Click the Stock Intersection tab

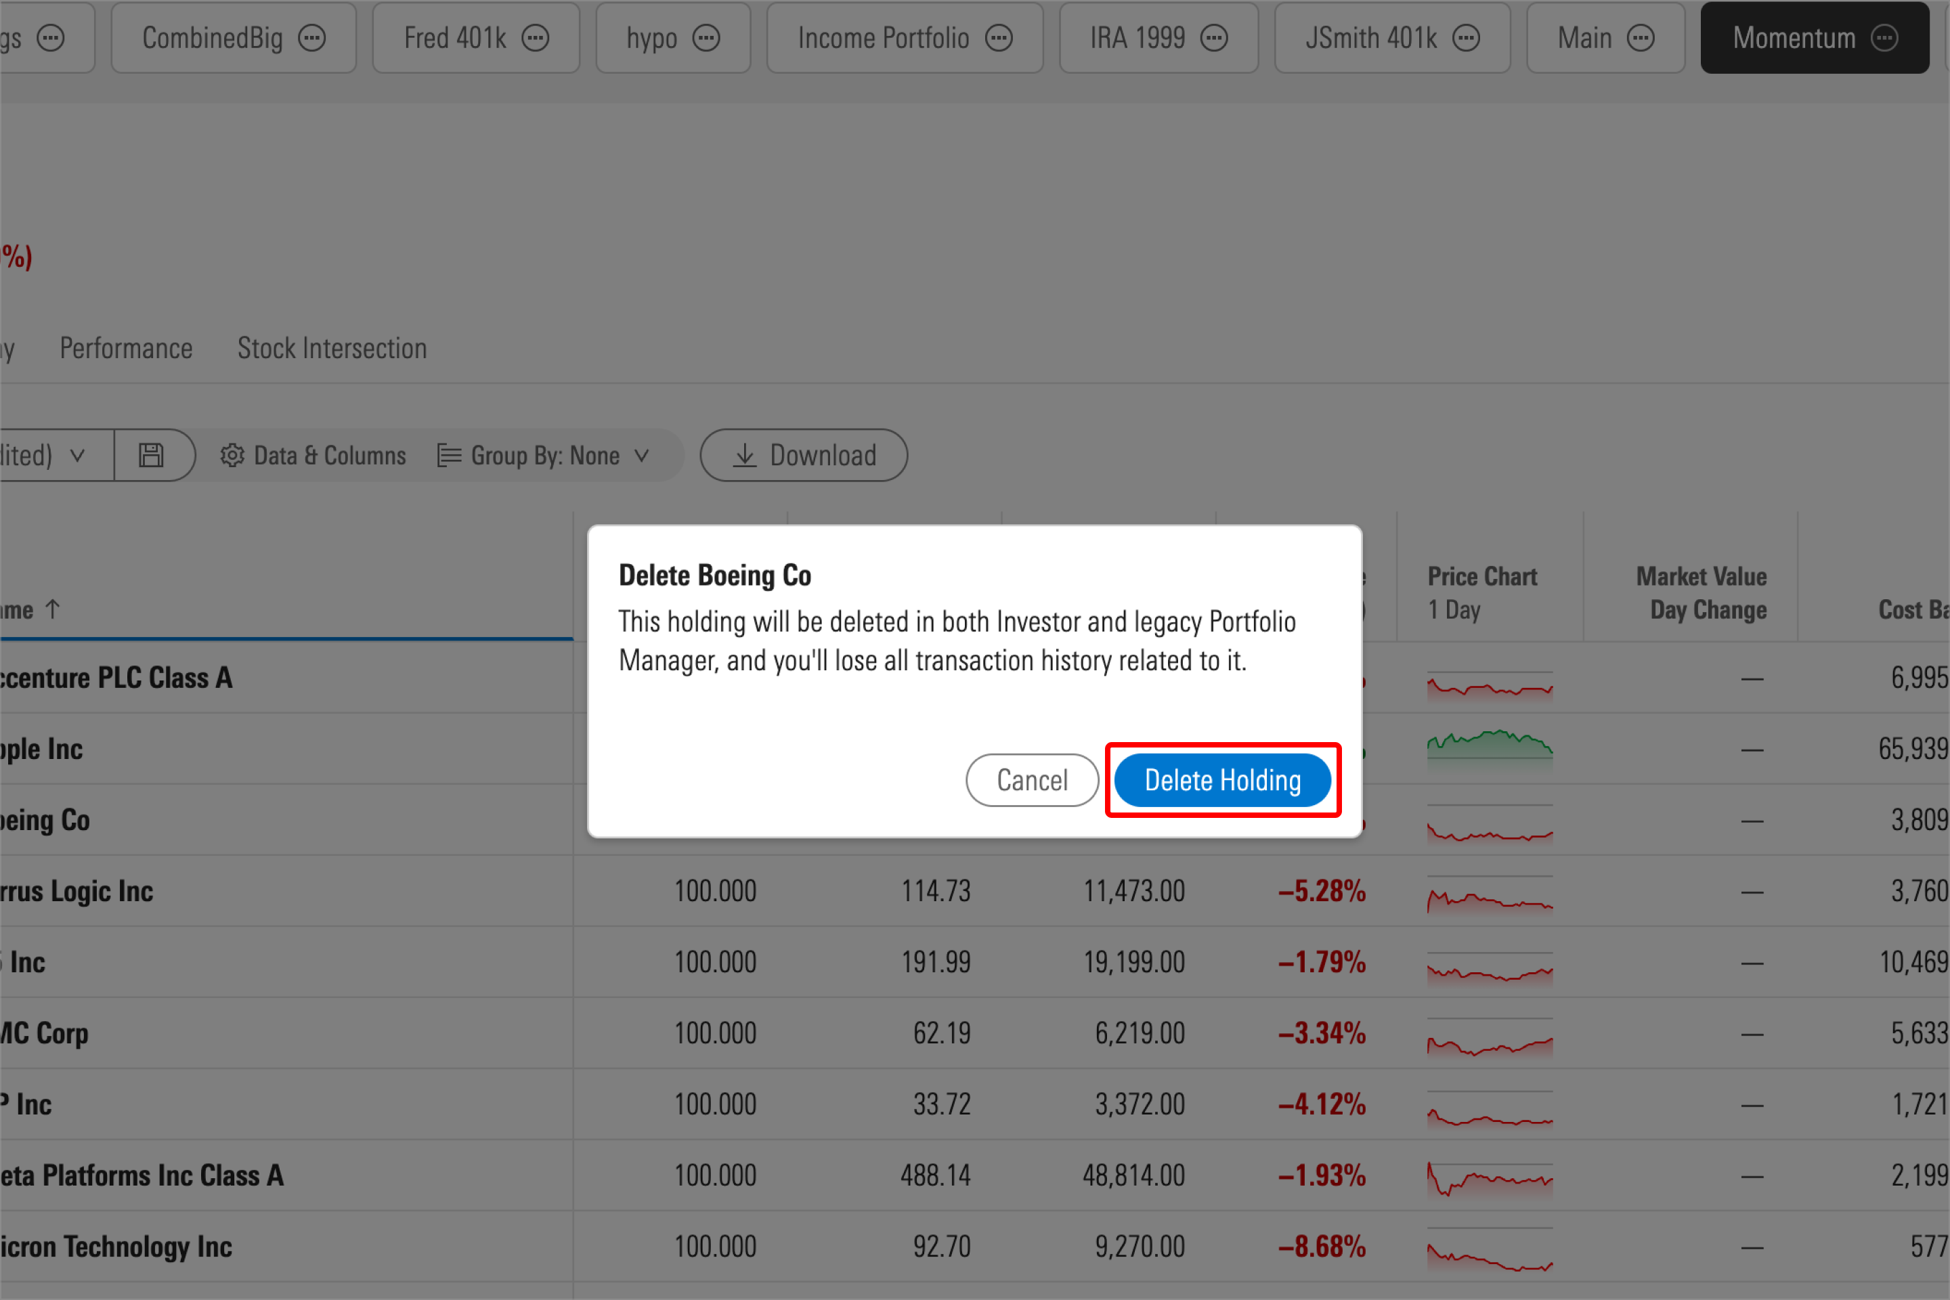332,347
